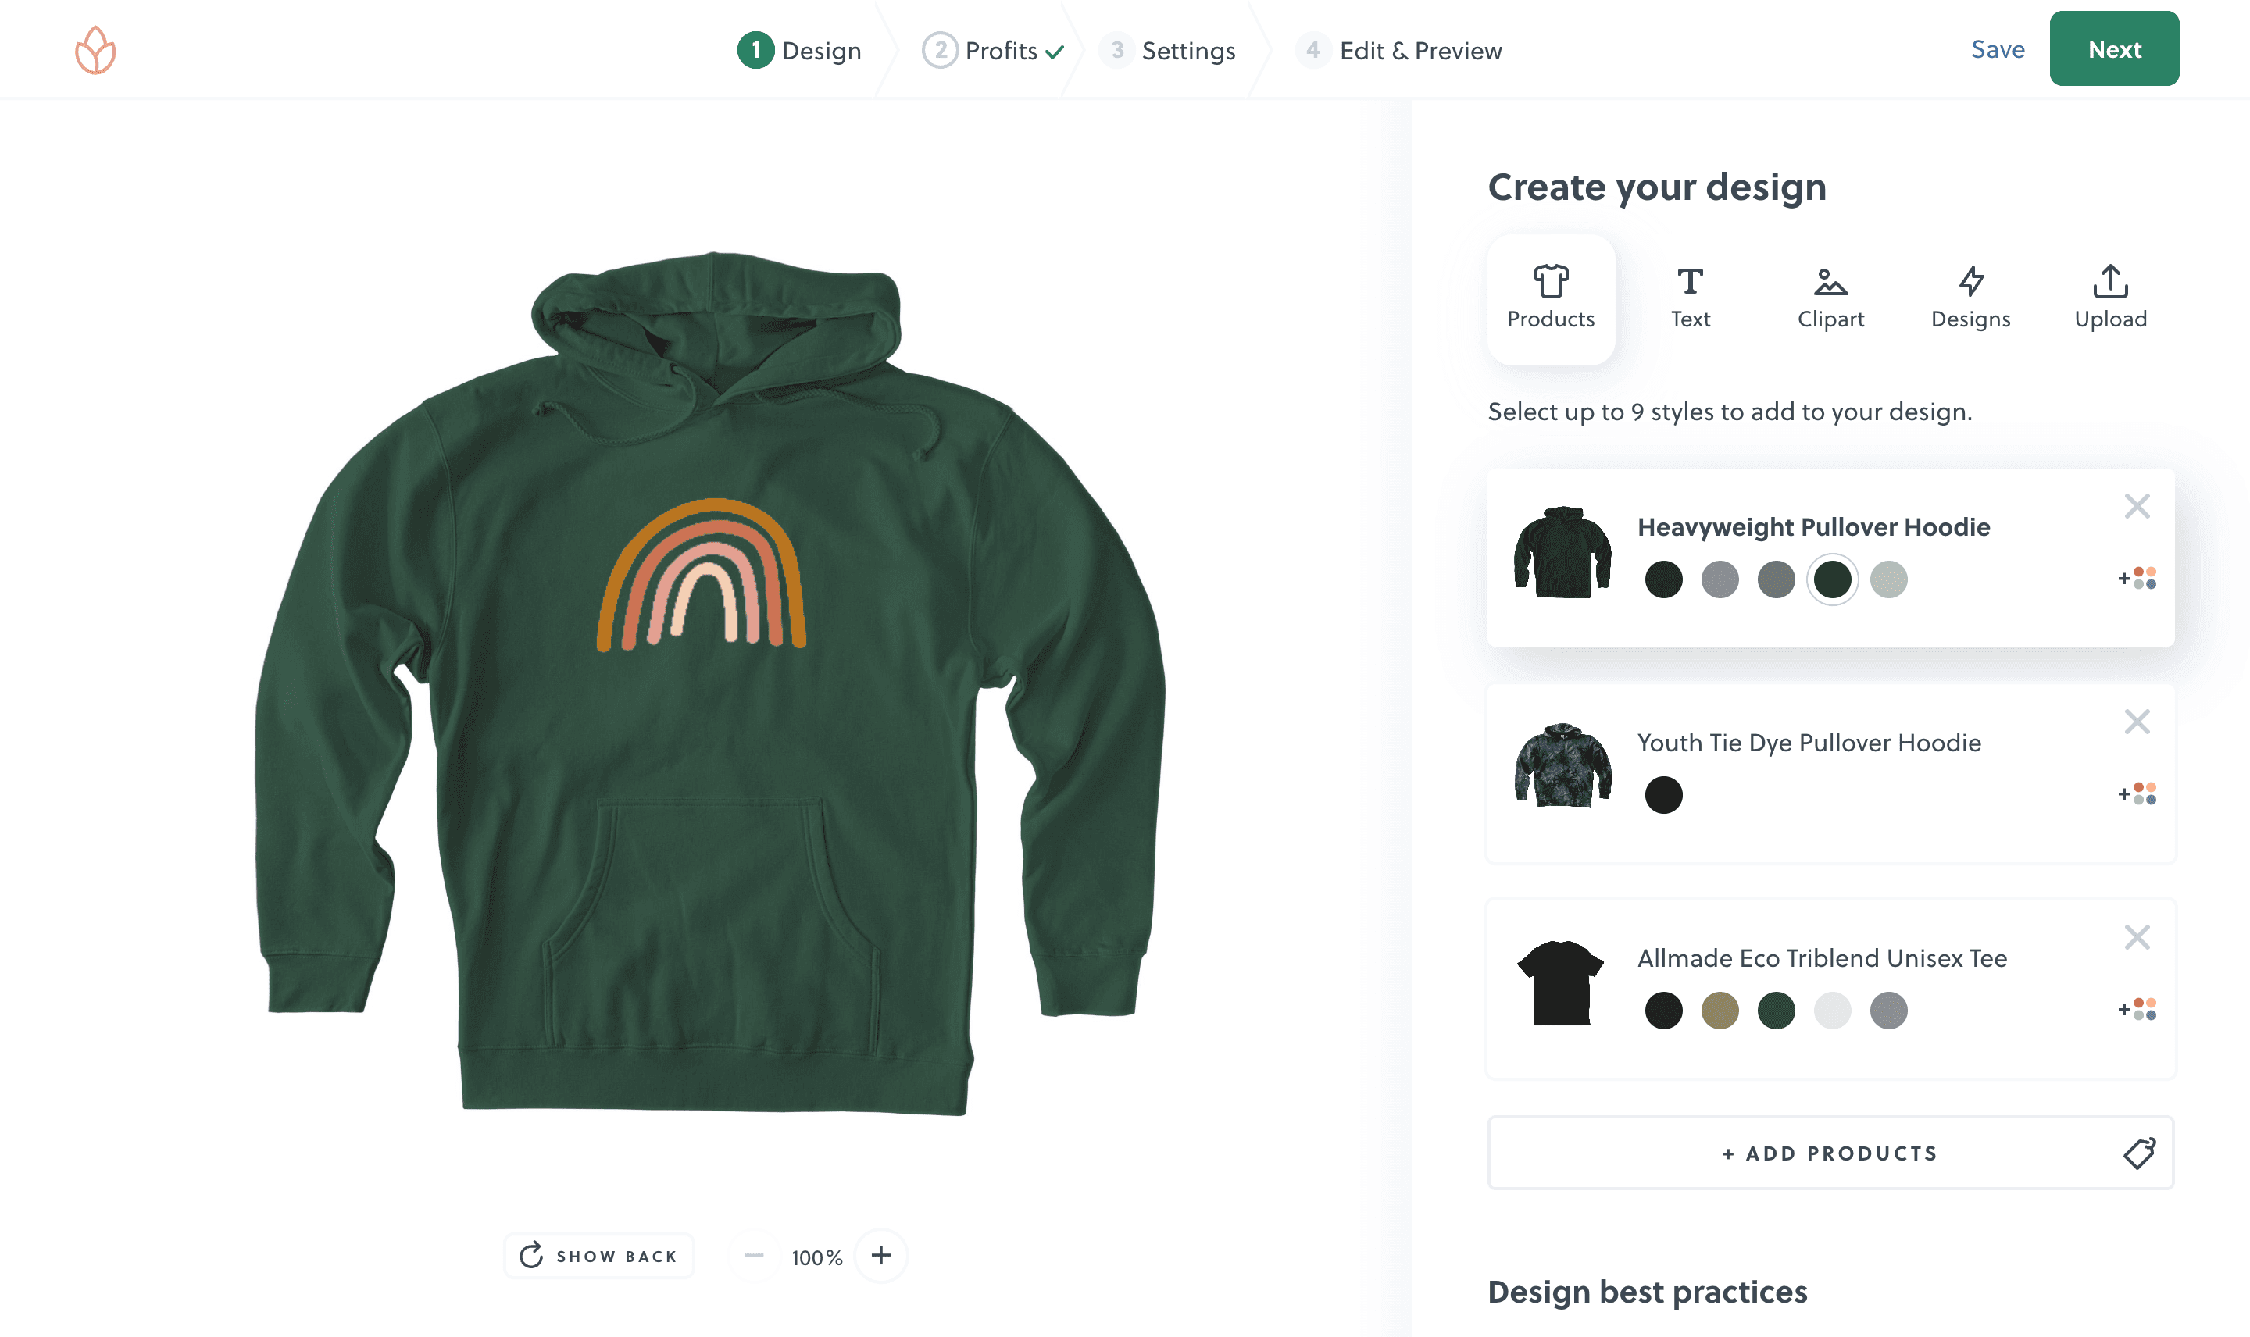Browse the Designs panel
Viewport: 2250px width, 1337px height.
coord(1970,299)
